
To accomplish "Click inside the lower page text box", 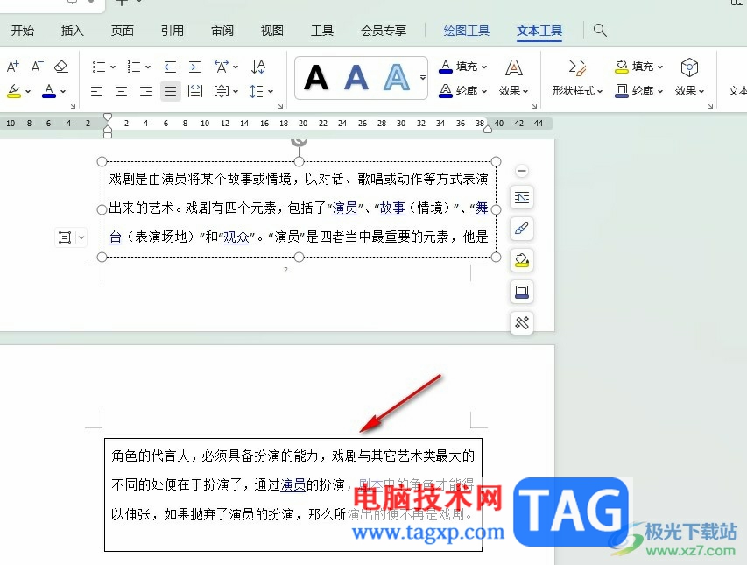I will click(293, 495).
